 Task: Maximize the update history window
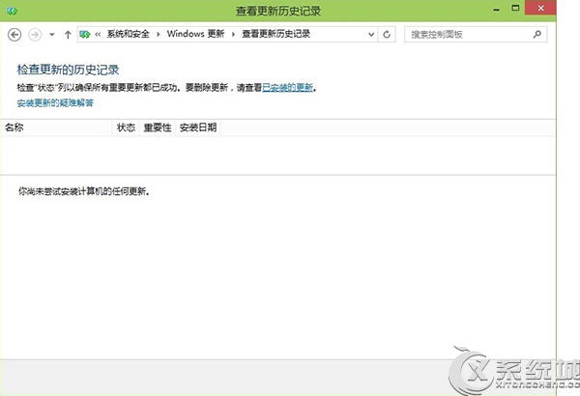tap(515, 8)
